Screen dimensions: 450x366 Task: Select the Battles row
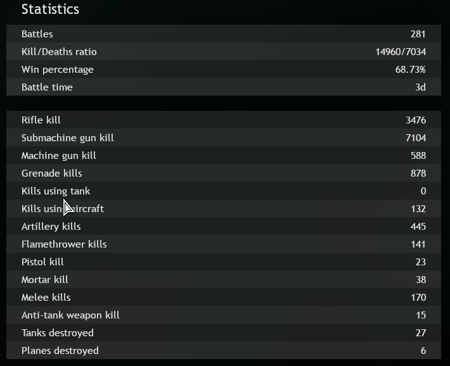click(37, 34)
